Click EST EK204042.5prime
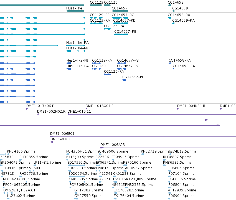This screenshot has height=200, width=236. point(1,165)
